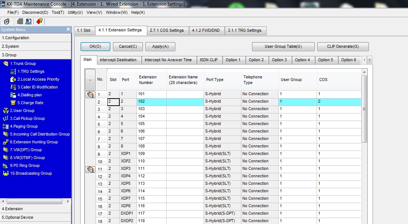408x224 pixels.
Task: Click the COS cell of extension 102
Action: pos(339,102)
